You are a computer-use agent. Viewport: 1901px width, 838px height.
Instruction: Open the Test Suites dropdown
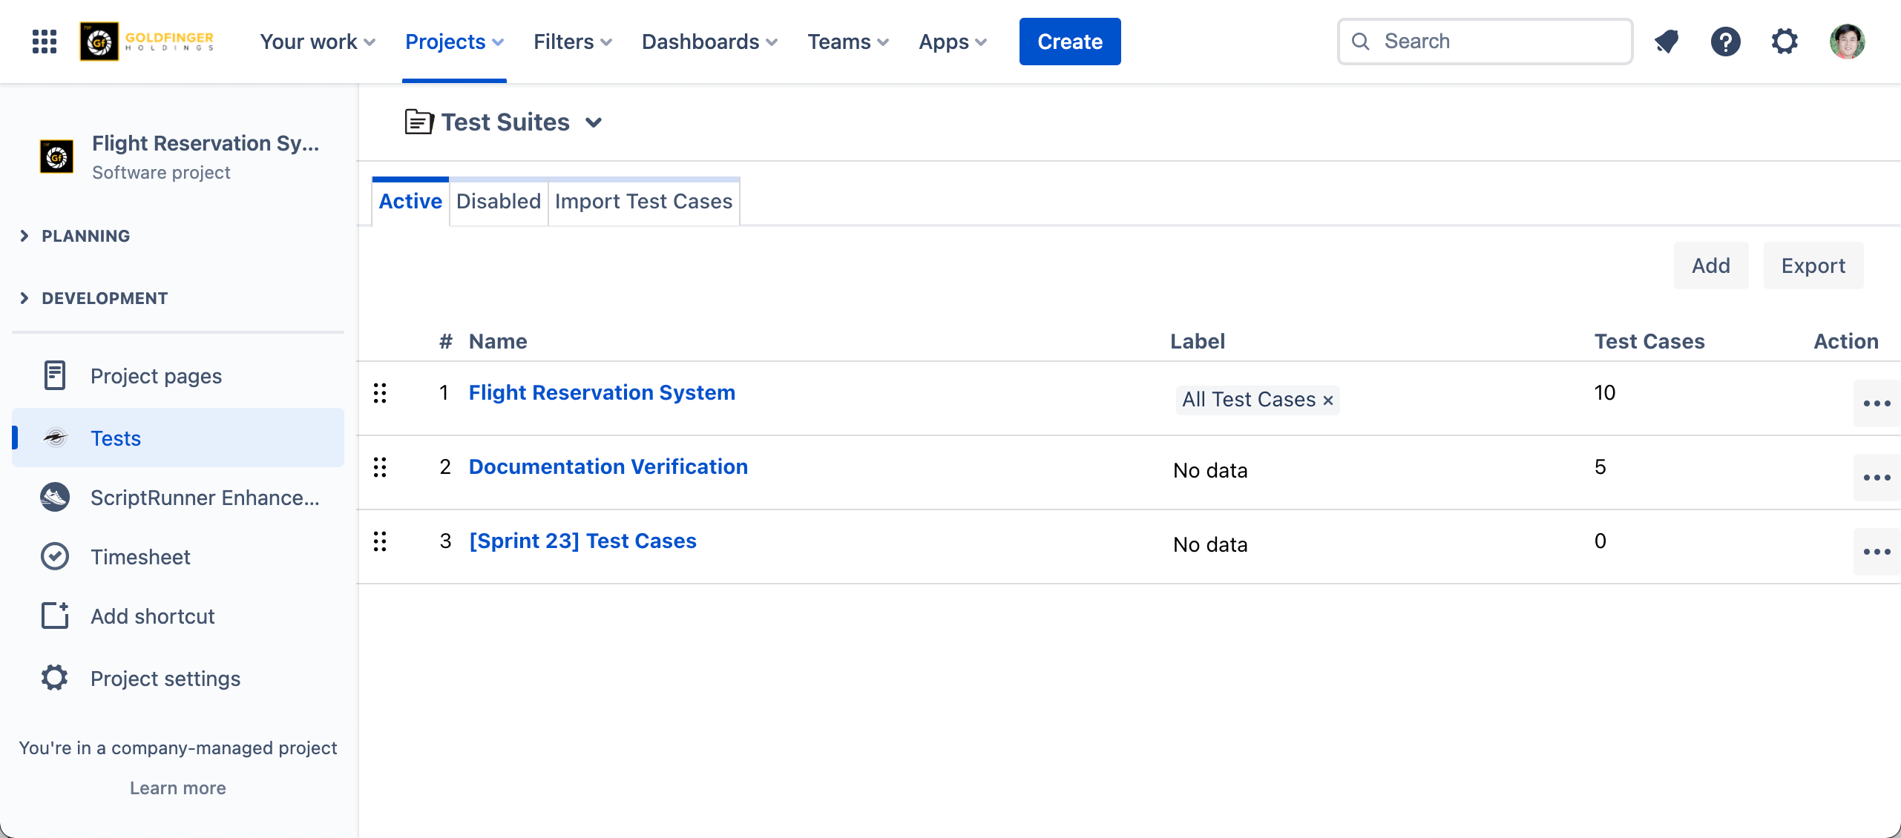pos(593,122)
